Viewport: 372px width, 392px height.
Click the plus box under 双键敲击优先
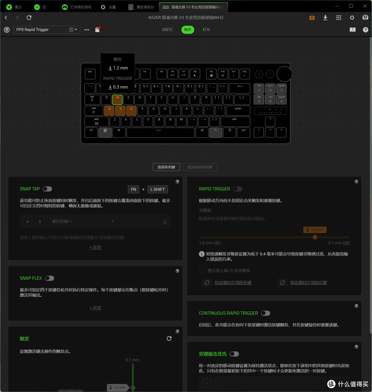point(207,383)
